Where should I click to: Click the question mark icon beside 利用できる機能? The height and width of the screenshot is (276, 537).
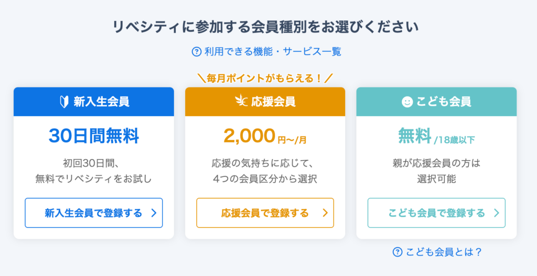pos(196,52)
